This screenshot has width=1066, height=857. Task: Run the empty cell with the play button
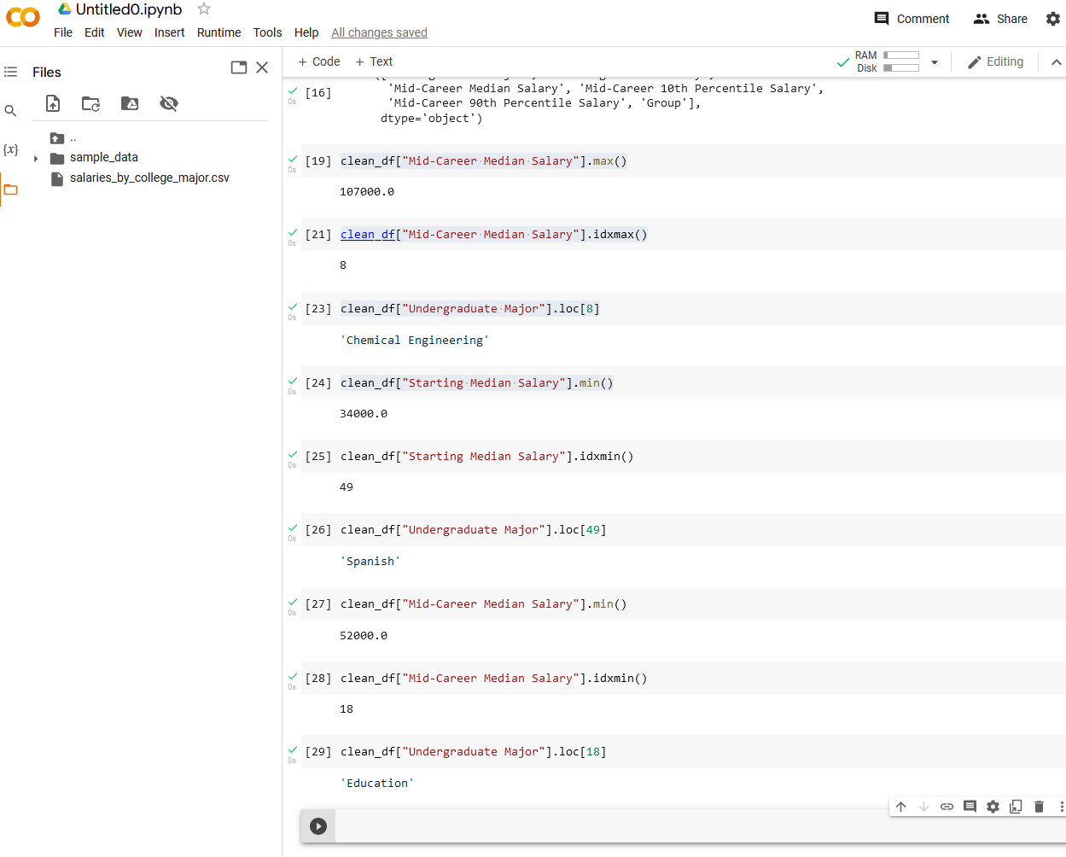point(317,825)
